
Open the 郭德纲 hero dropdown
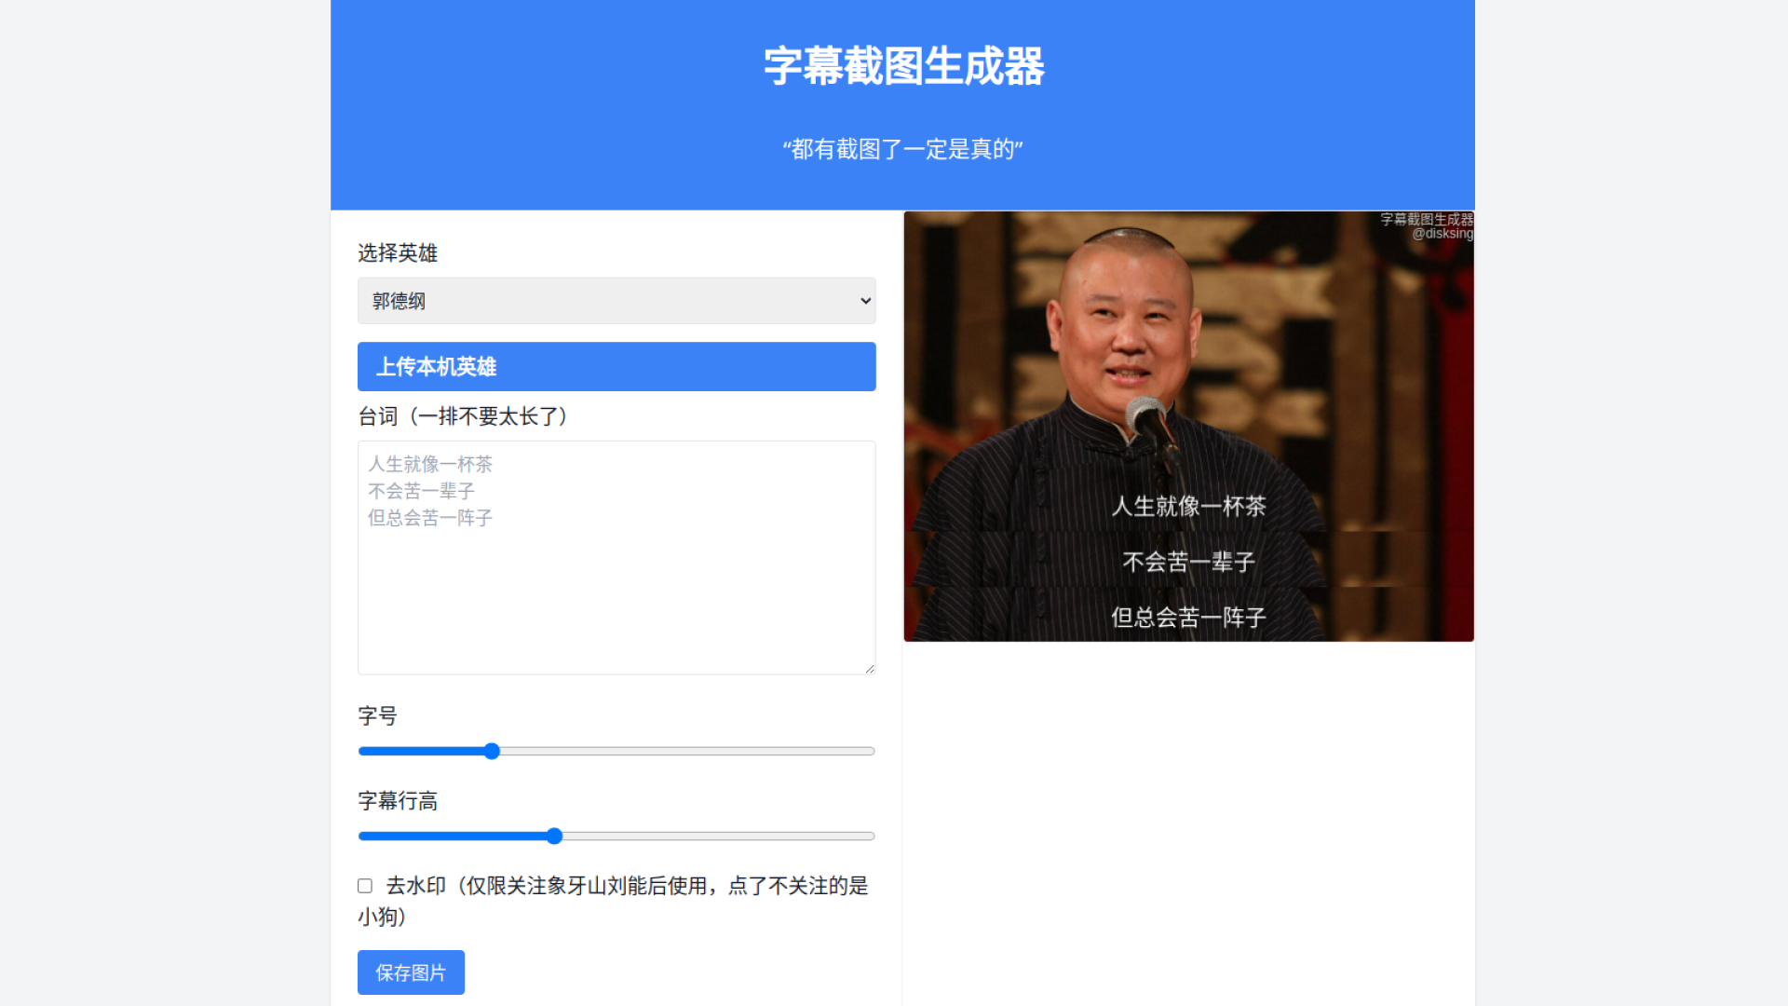(x=616, y=301)
